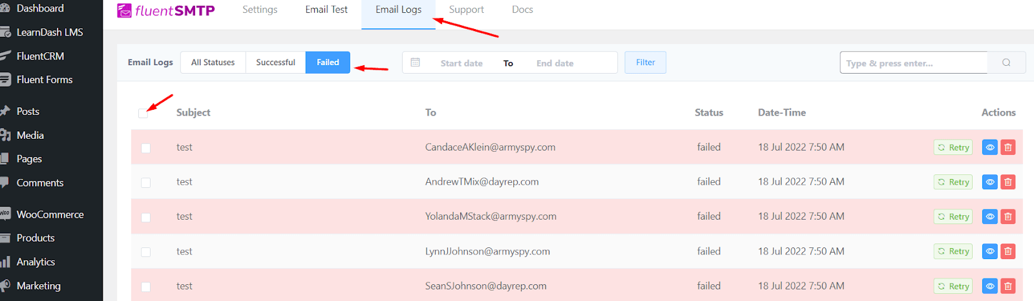Open LearnDash LMS in sidebar
The width and height of the screenshot is (1034, 301).
(51, 32)
